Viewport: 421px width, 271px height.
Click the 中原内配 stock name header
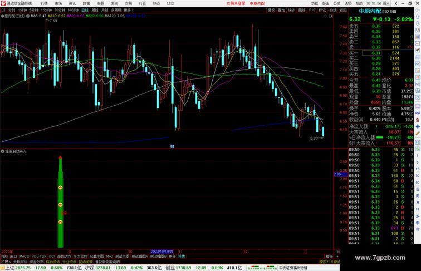pyautogui.click(x=370, y=11)
